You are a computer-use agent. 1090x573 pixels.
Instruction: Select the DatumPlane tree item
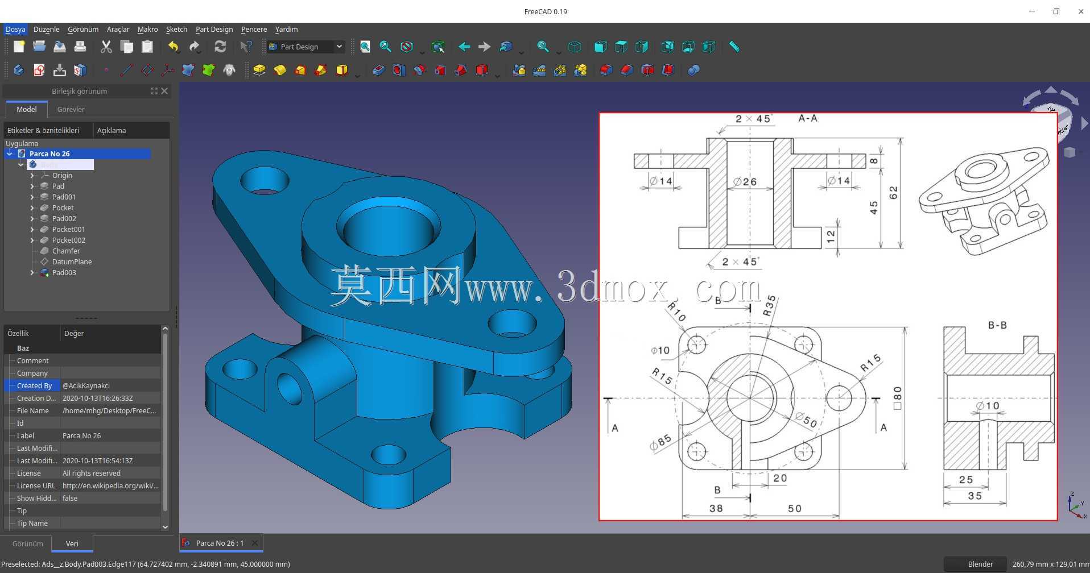72,262
